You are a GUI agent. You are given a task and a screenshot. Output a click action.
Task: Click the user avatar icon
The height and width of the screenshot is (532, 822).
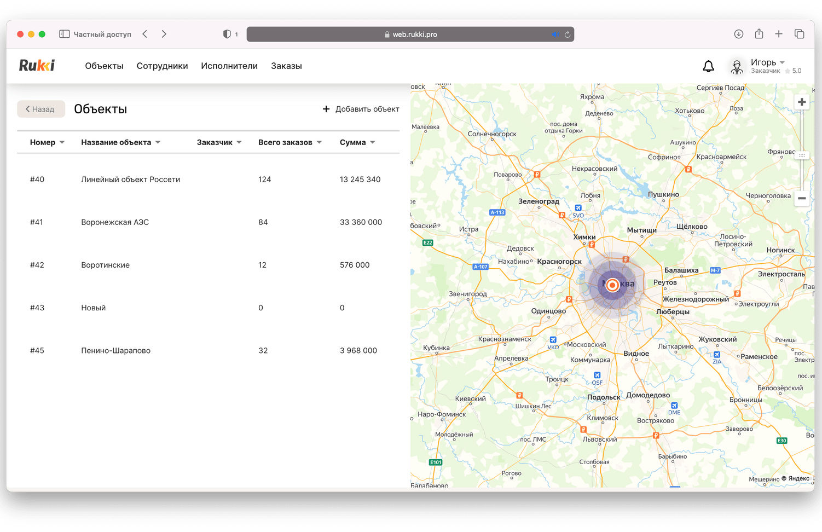(737, 67)
